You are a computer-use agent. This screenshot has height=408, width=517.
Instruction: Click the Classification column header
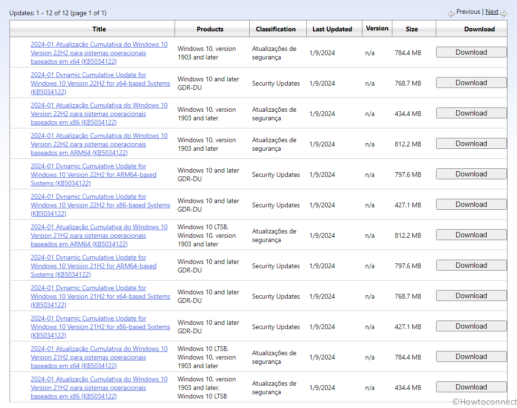pyautogui.click(x=276, y=29)
